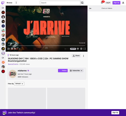Mute the video volume
Viewport: 126px width, 116px height.
tap(15, 49)
